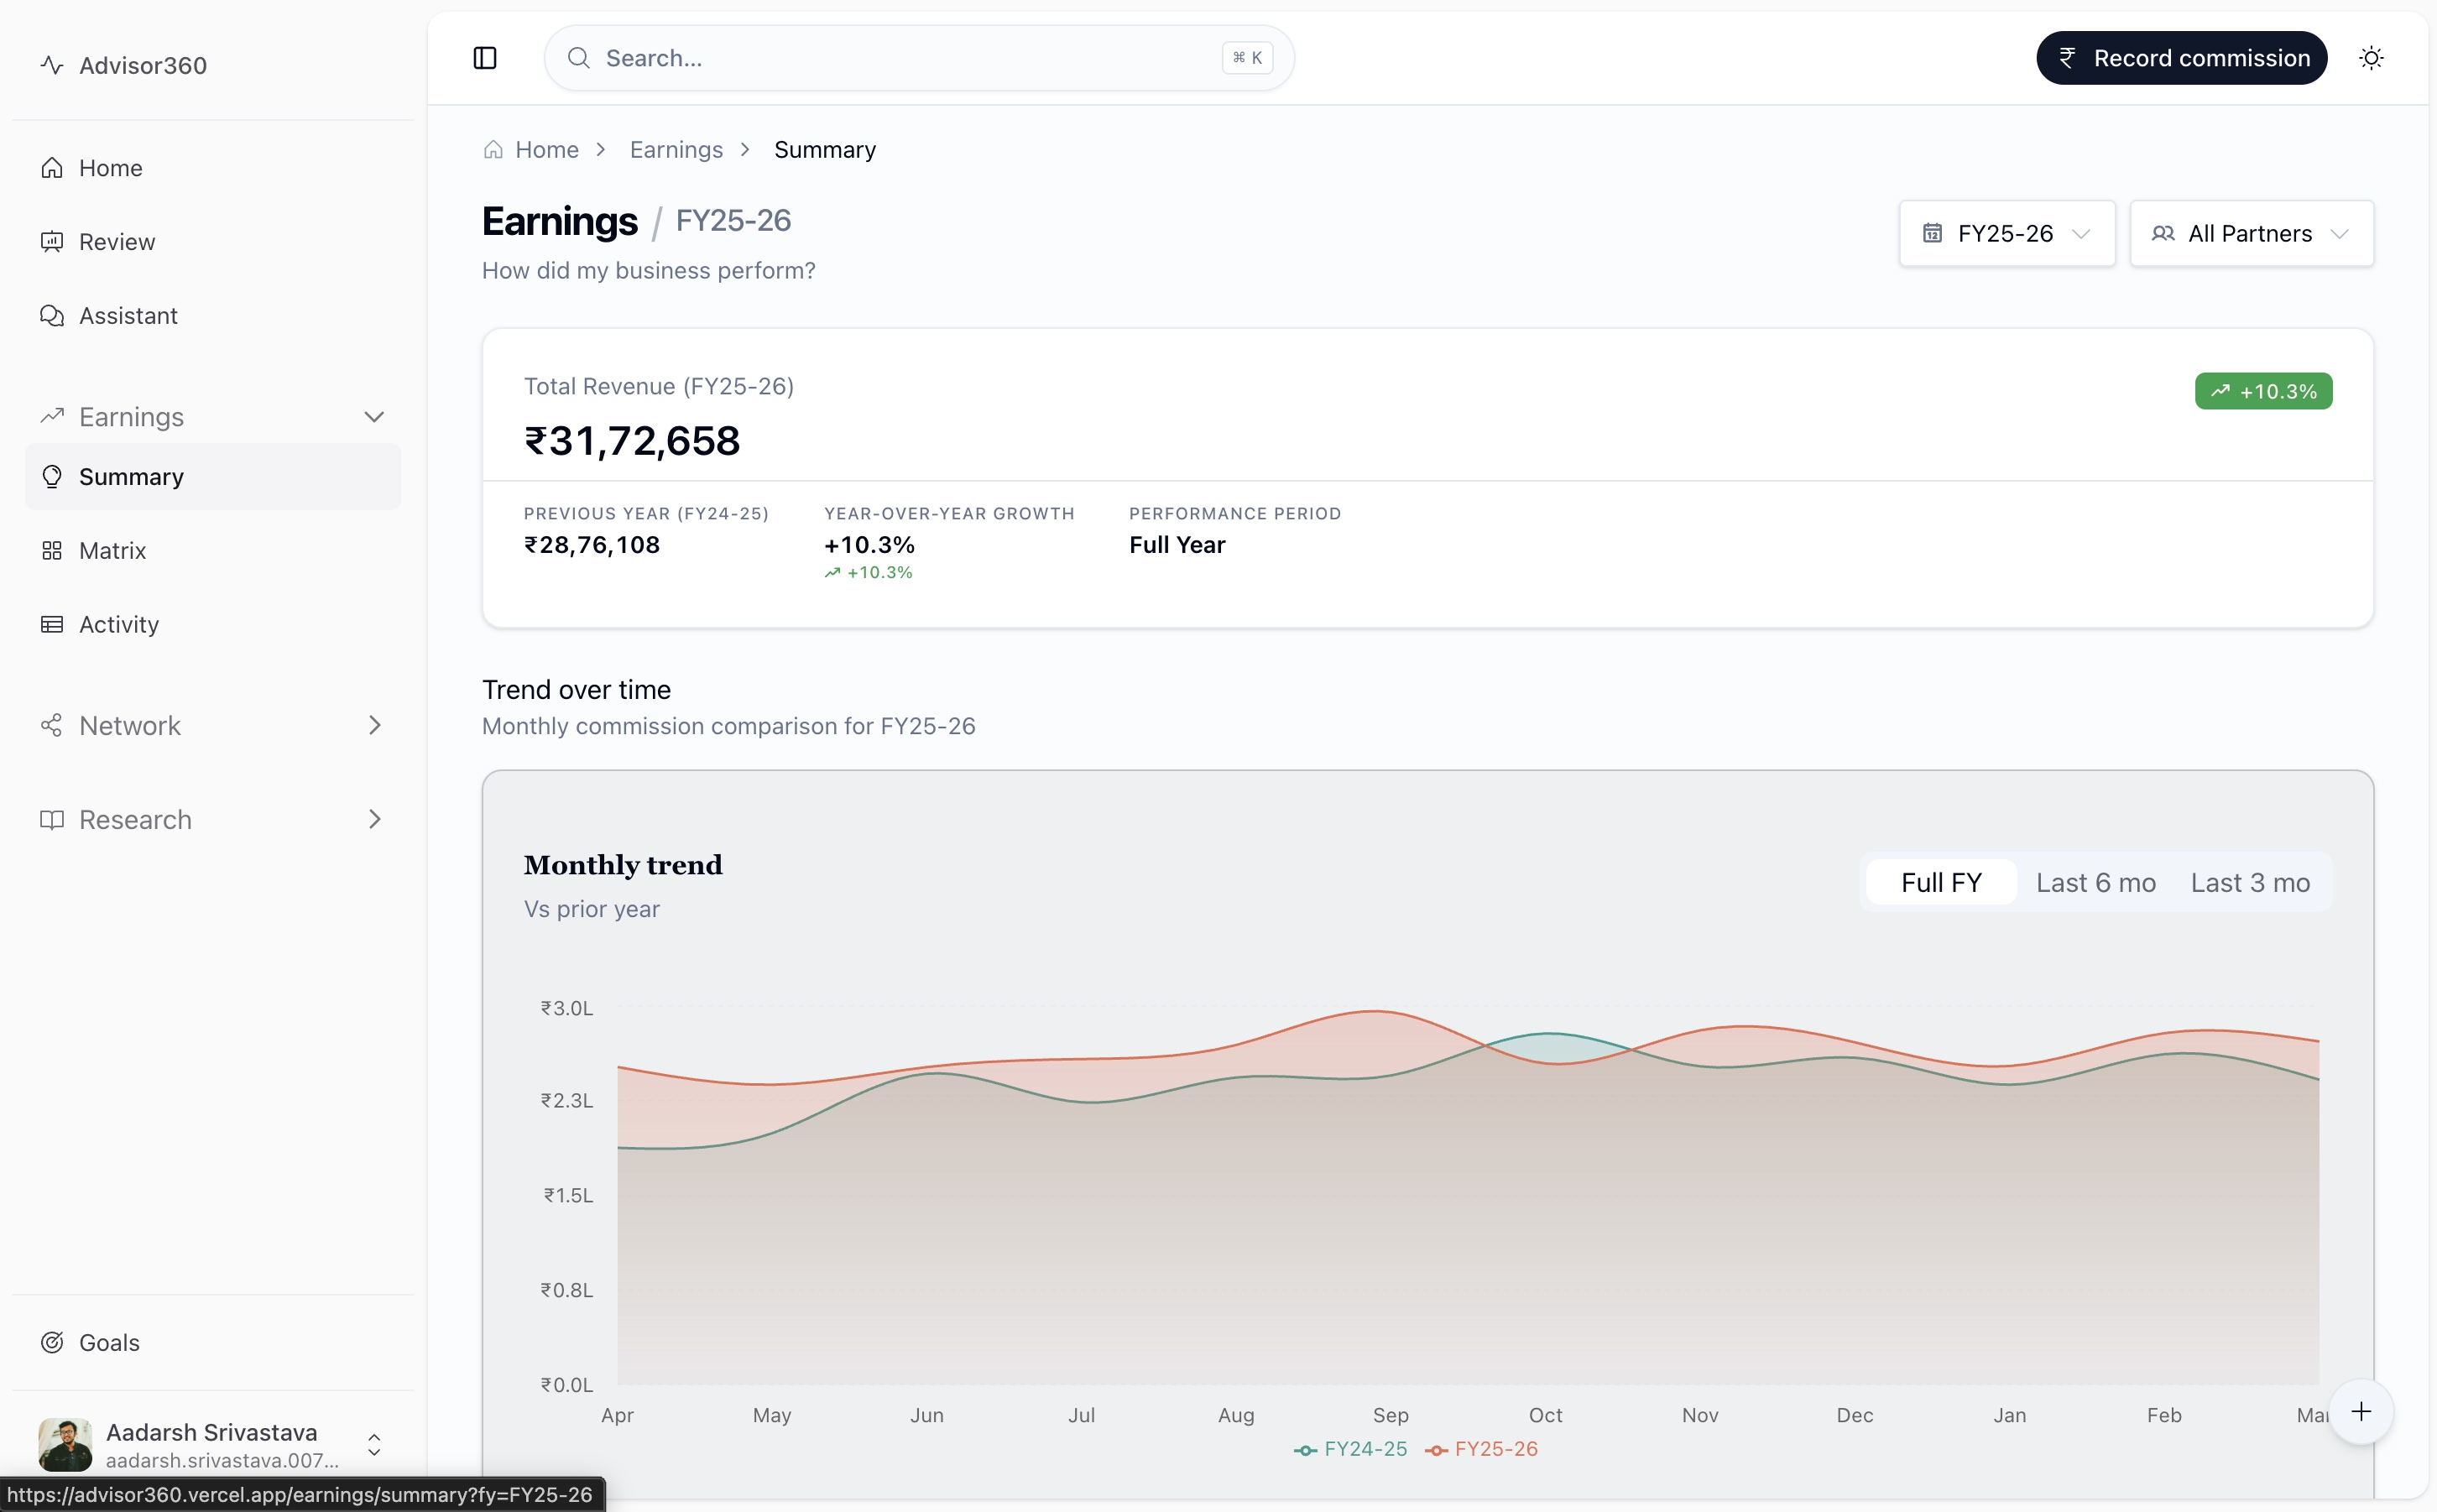
Task: Switch theme with the sun icon
Action: [2371, 58]
